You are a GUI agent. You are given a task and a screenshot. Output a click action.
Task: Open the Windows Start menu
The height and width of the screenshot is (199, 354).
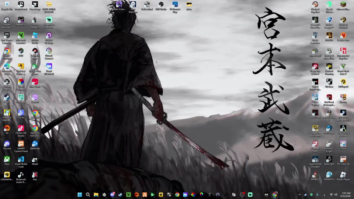tap(80, 195)
